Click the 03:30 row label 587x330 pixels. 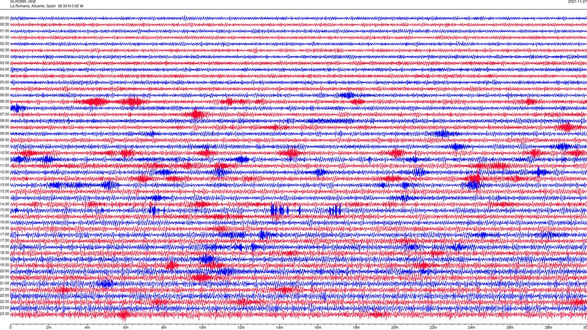4,63
